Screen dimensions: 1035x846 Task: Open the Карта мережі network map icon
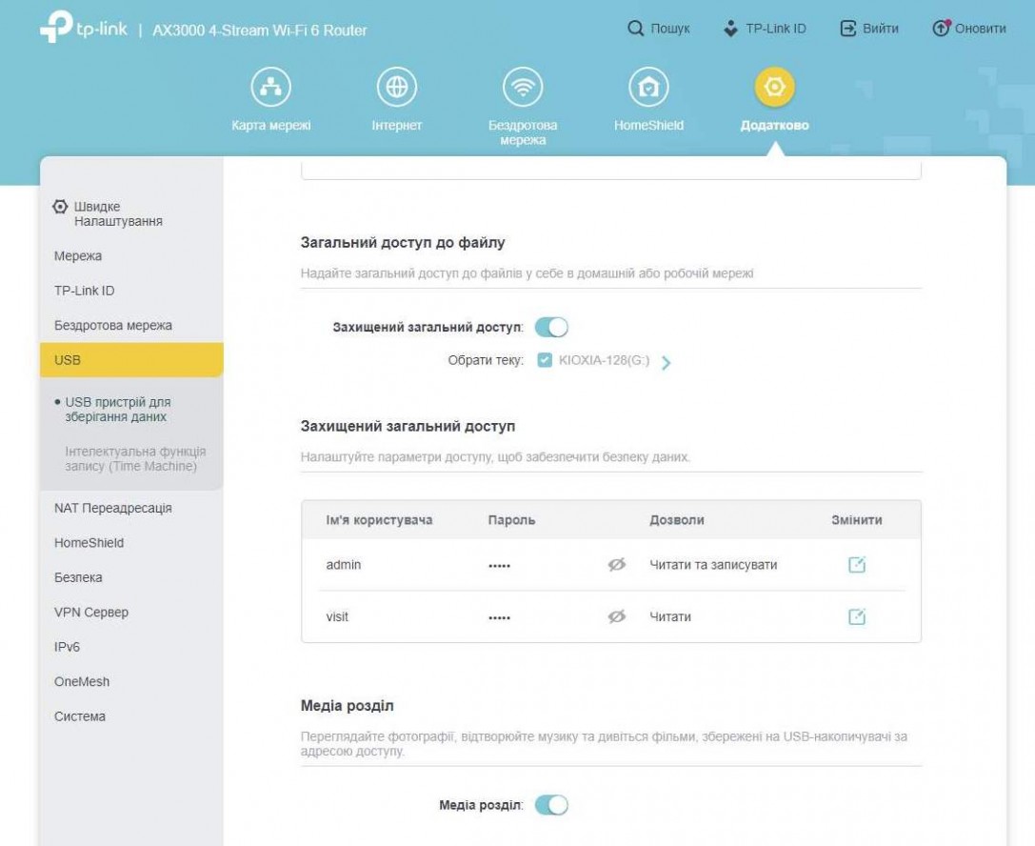pyautogui.click(x=271, y=89)
